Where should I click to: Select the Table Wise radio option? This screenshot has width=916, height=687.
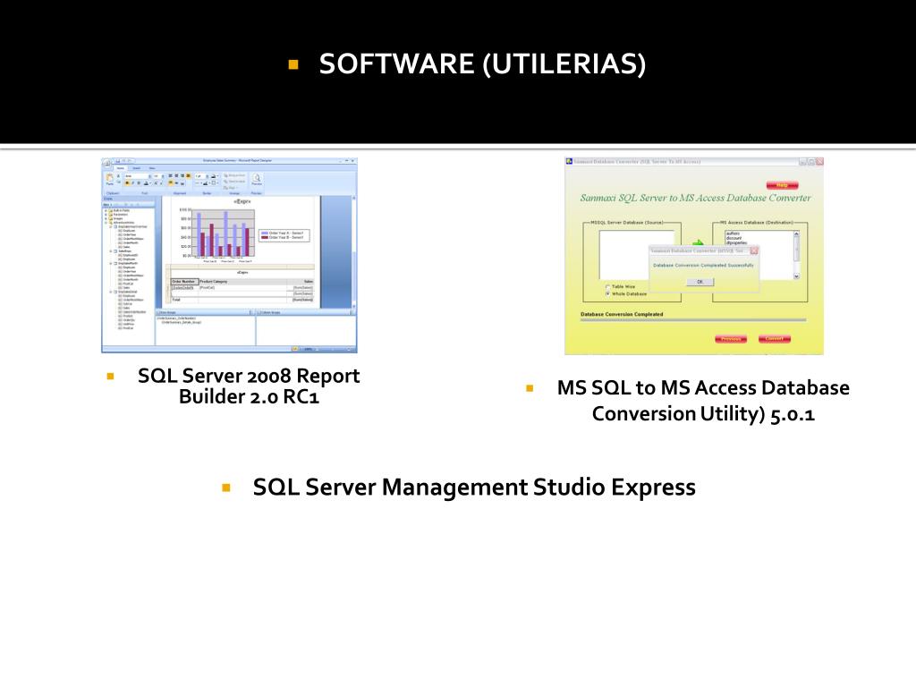[x=608, y=287]
